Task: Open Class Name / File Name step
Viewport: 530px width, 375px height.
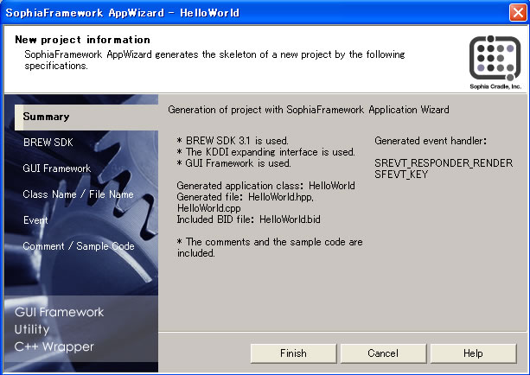Action: [78, 194]
